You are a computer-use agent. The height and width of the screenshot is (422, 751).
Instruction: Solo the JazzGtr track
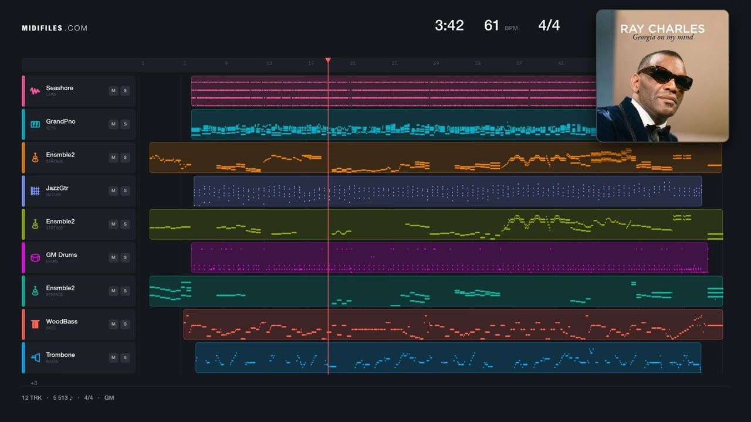tap(125, 191)
